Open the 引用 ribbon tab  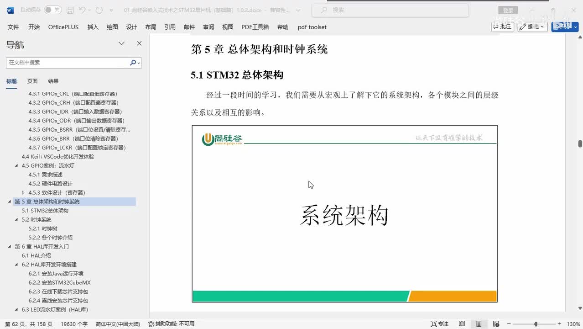coord(170,27)
